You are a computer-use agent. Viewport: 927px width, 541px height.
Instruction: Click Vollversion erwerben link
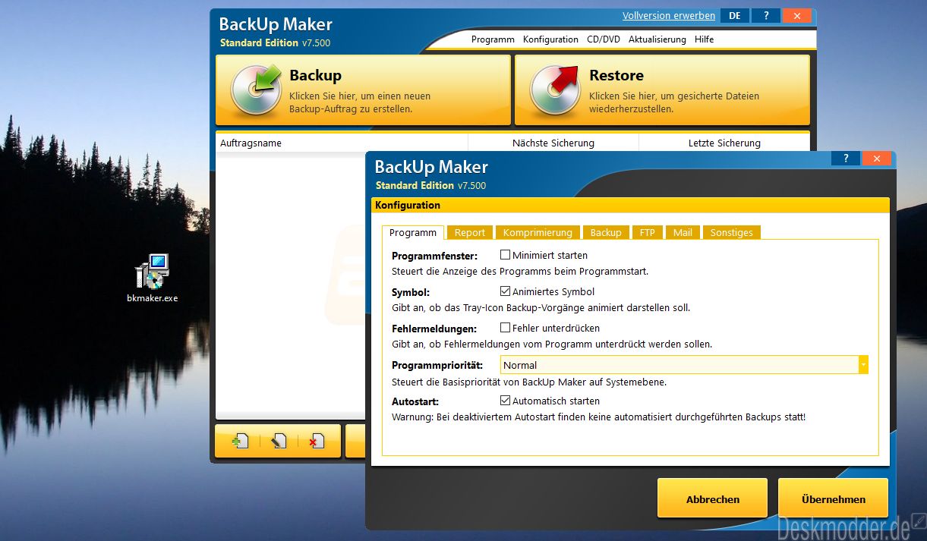tap(669, 16)
